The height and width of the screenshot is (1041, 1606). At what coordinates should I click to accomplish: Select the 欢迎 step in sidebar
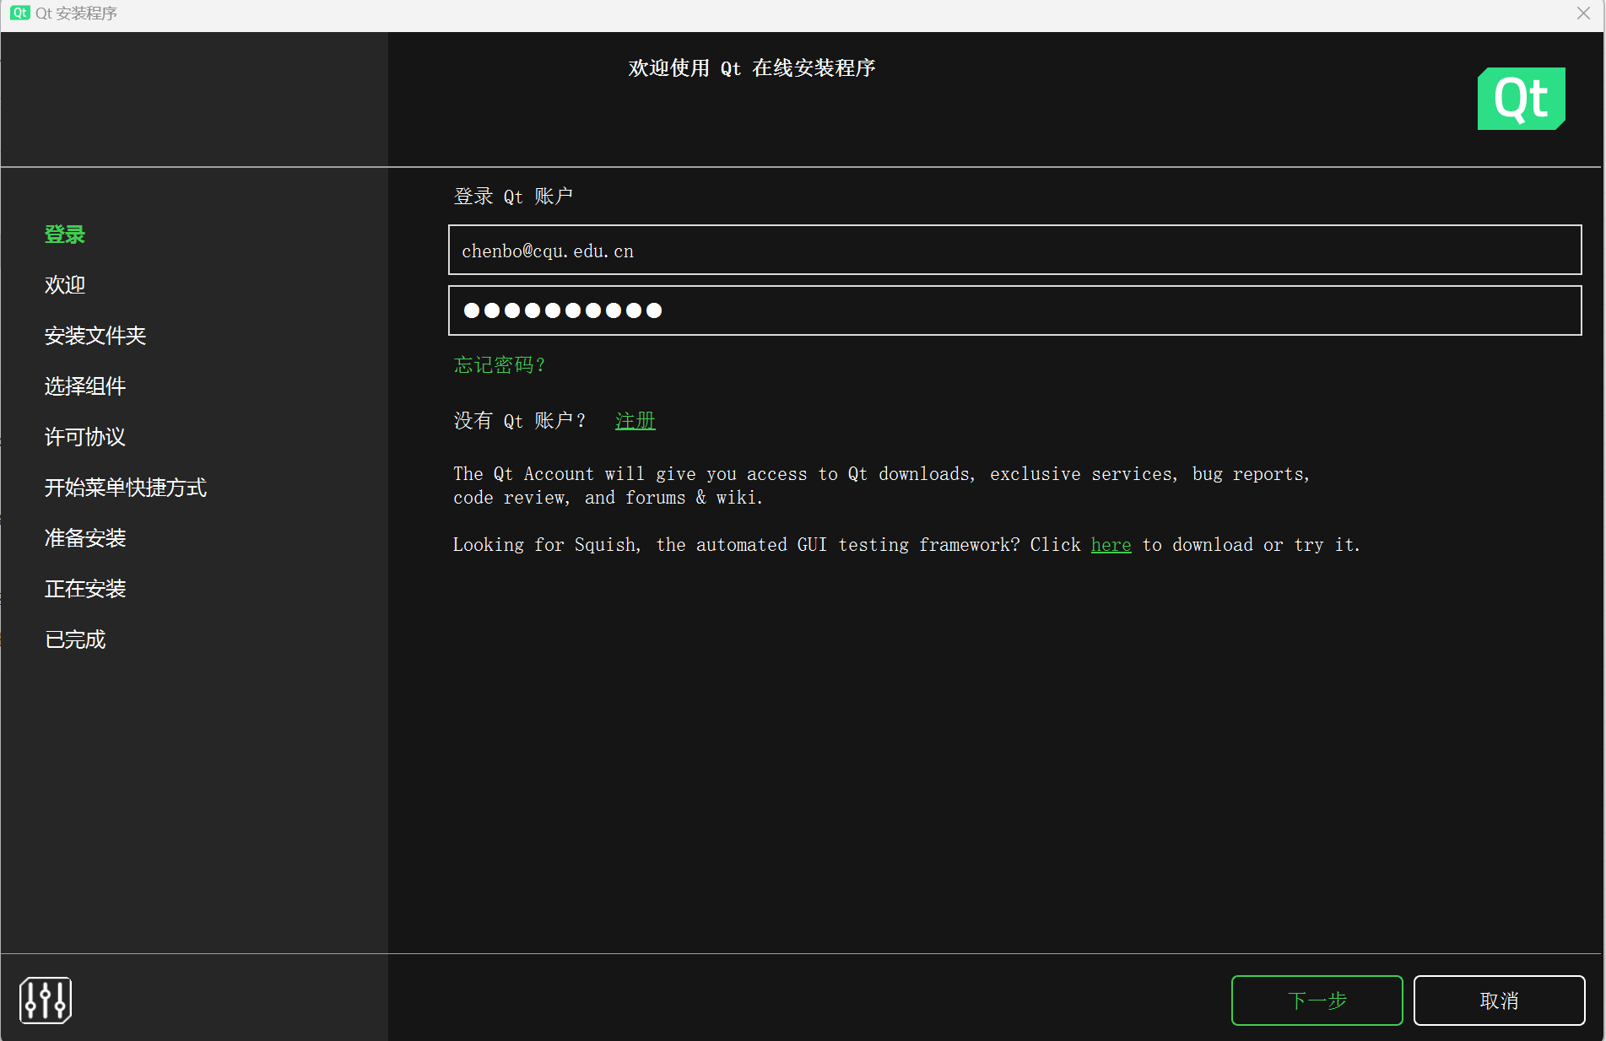(65, 285)
